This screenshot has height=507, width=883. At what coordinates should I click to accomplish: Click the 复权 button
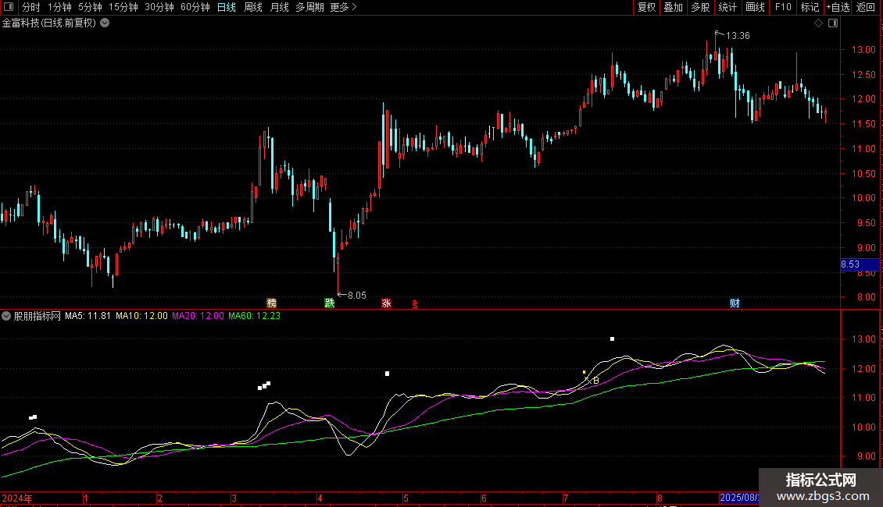coord(646,7)
